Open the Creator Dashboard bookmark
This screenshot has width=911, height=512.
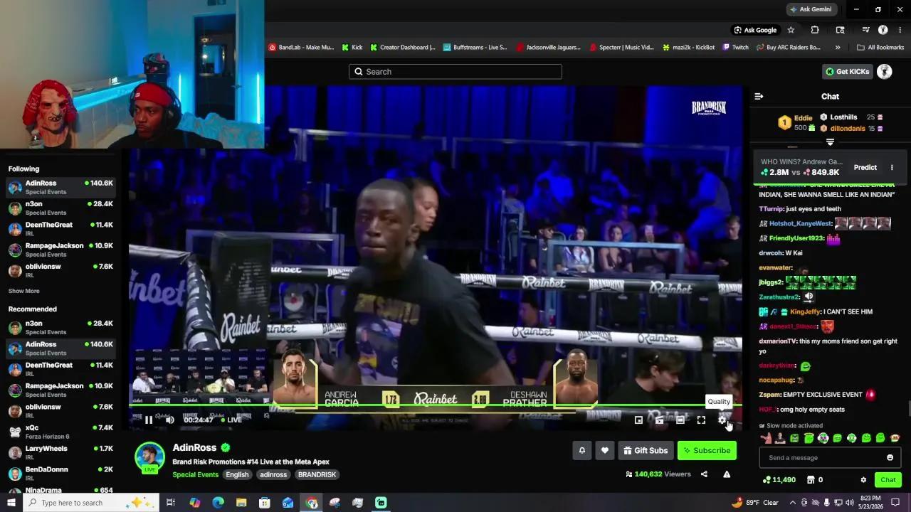[x=402, y=48]
